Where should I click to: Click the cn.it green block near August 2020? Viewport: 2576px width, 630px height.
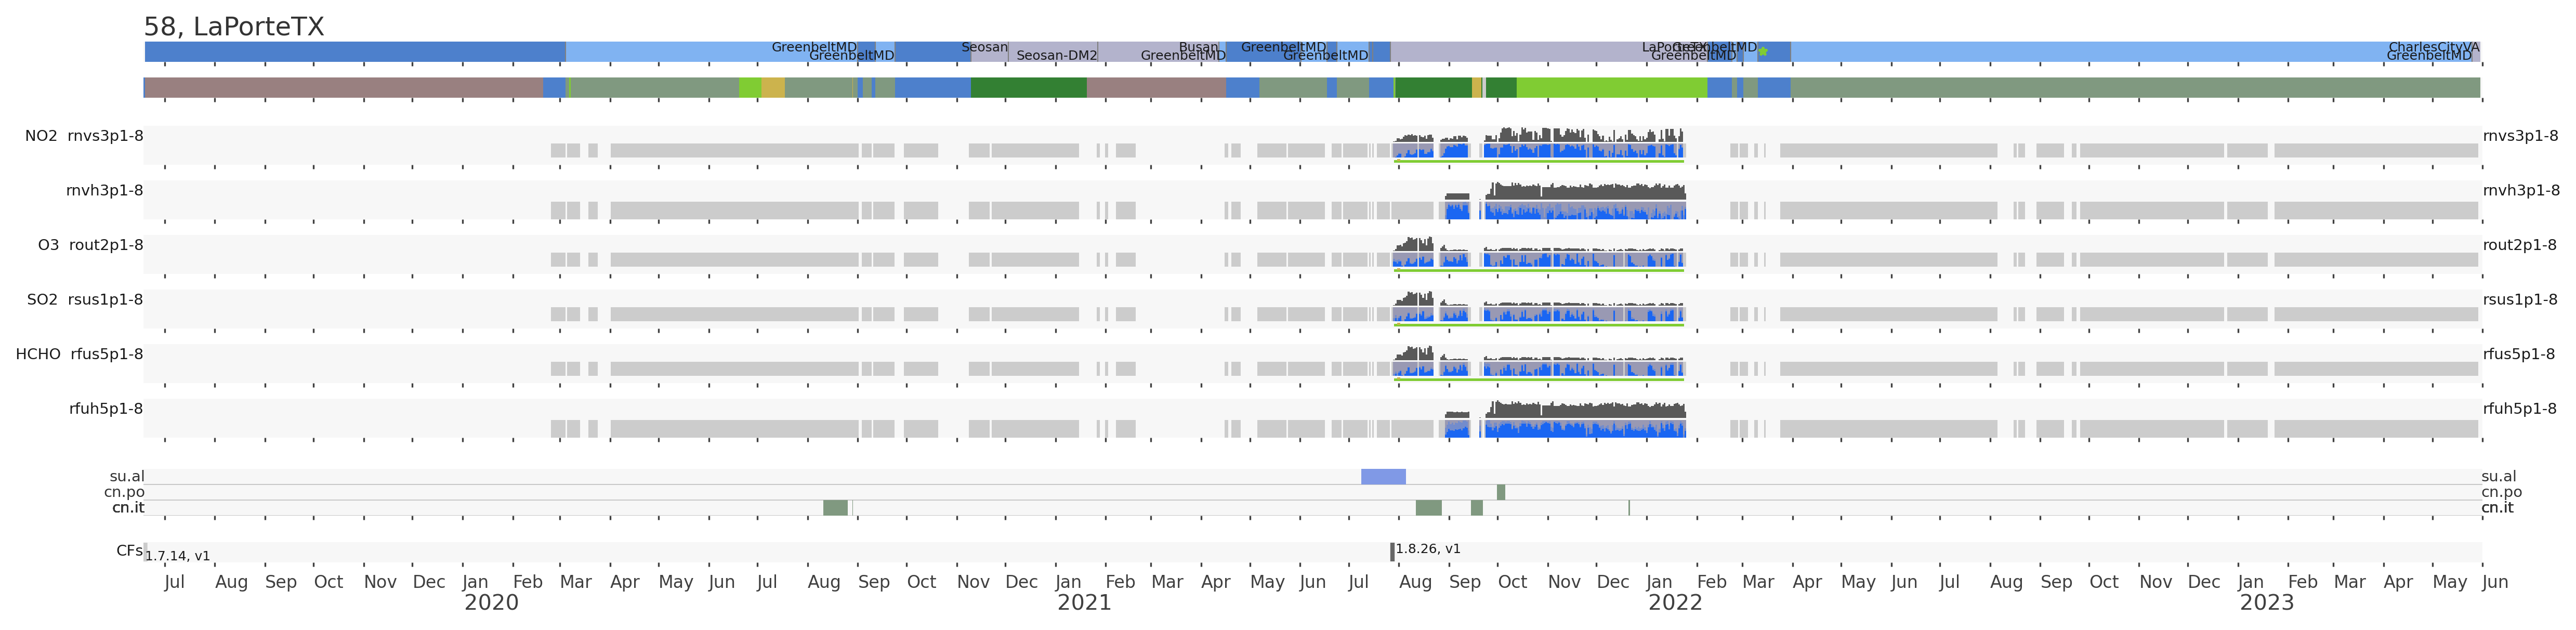tap(835, 508)
